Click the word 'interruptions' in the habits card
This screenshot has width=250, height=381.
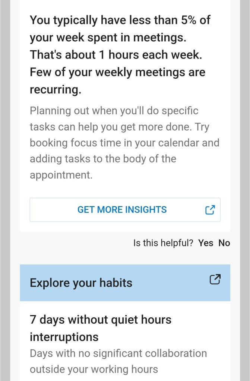[x=64, y=337]
